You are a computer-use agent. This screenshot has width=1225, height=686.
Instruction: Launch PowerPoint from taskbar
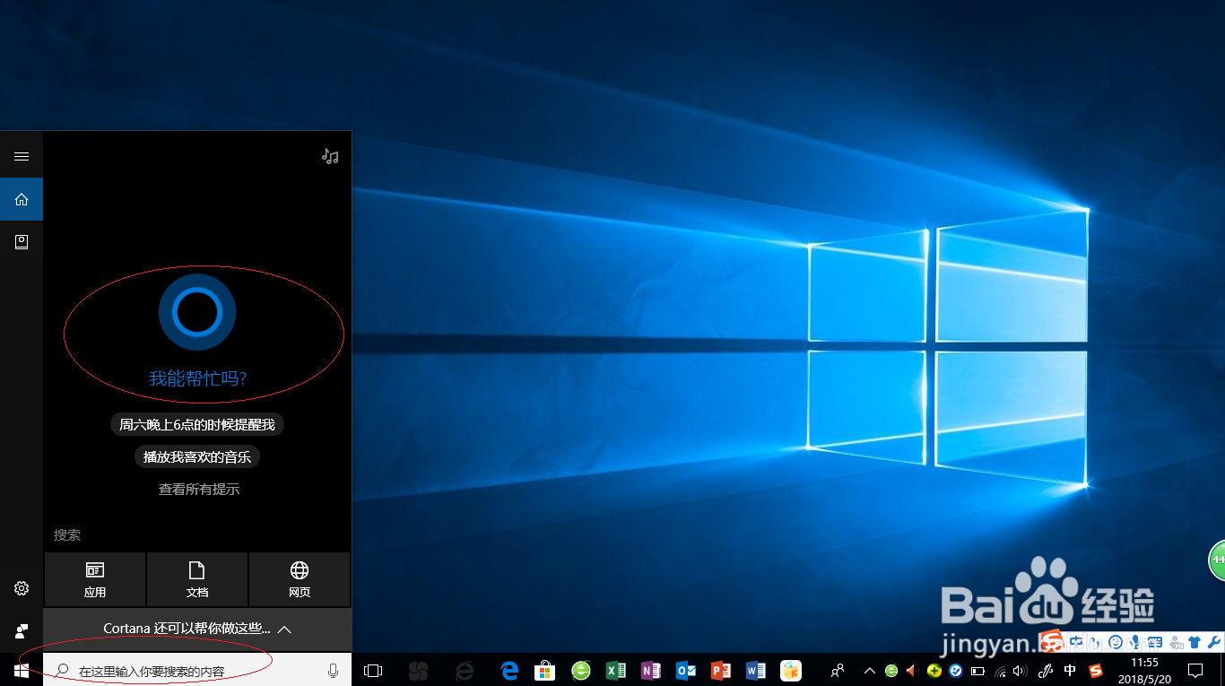click(x=721, y=671)
